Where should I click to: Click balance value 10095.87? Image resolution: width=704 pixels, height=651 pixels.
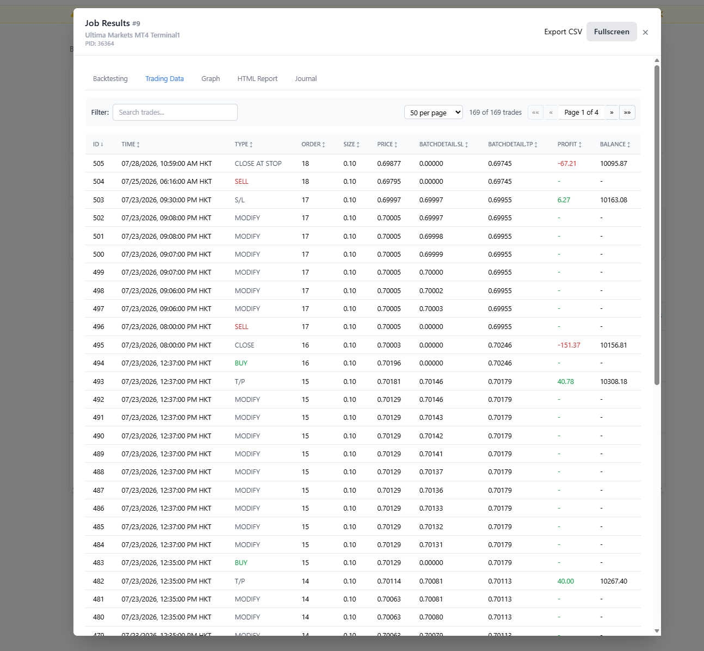[x=614, y=163]
